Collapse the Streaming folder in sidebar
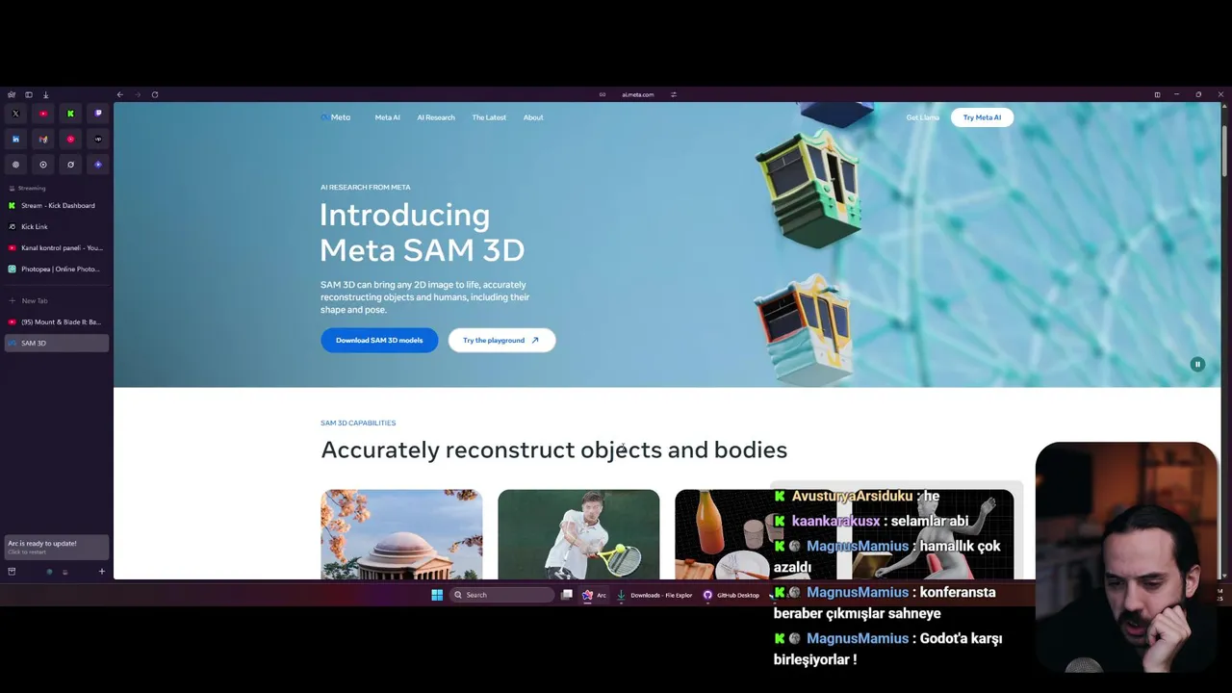 [26, 188]
